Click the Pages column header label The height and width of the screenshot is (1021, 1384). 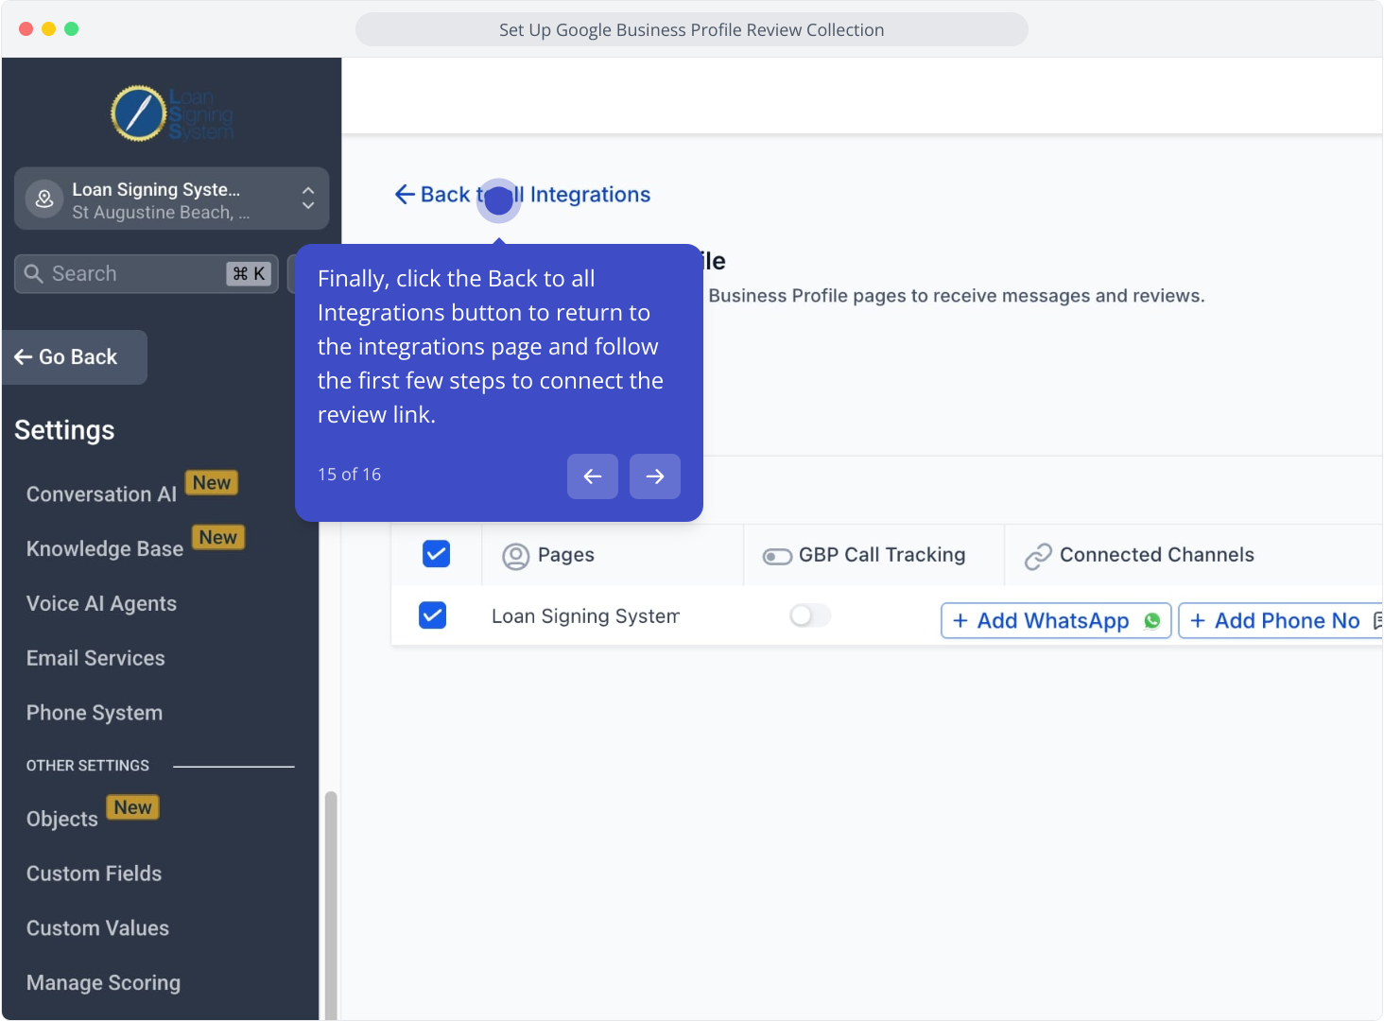(566, 555)
